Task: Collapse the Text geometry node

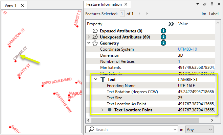Action: [x=96, y=80]
